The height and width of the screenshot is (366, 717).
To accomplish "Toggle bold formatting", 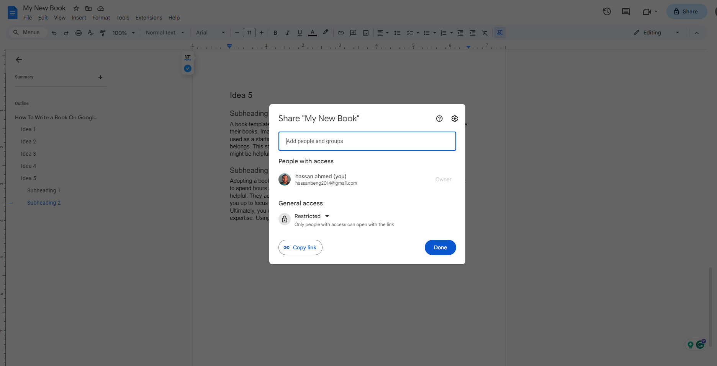I will tap(275, 33).
